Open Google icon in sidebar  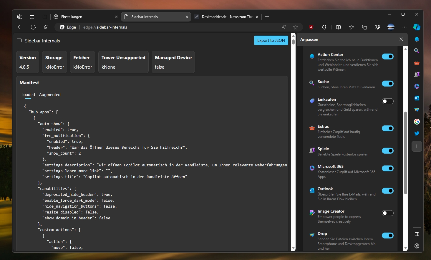point(417,122)
